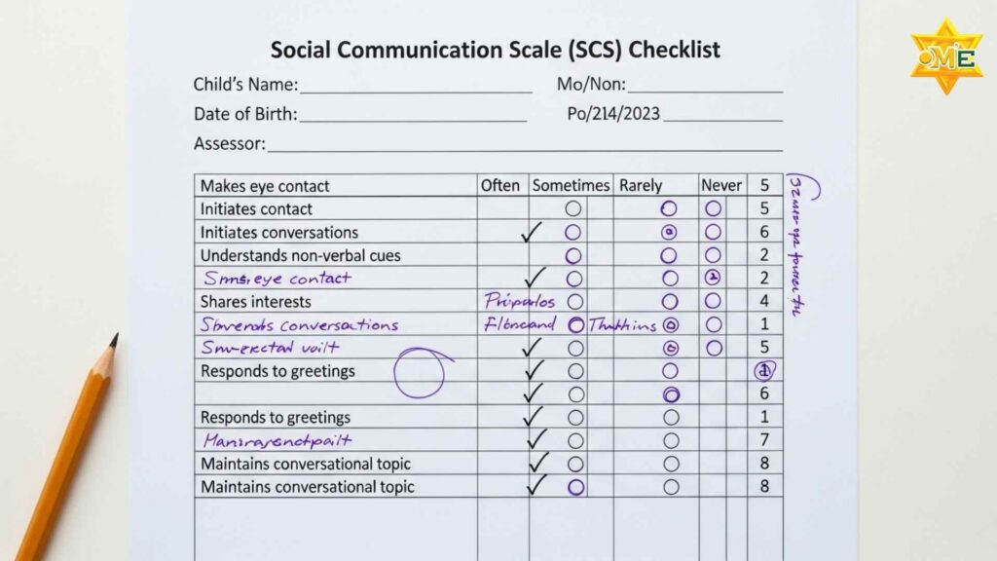Select Rarely for Understands non-verbal cues
This screenshot has height=561, width=997.
point(669,255)
